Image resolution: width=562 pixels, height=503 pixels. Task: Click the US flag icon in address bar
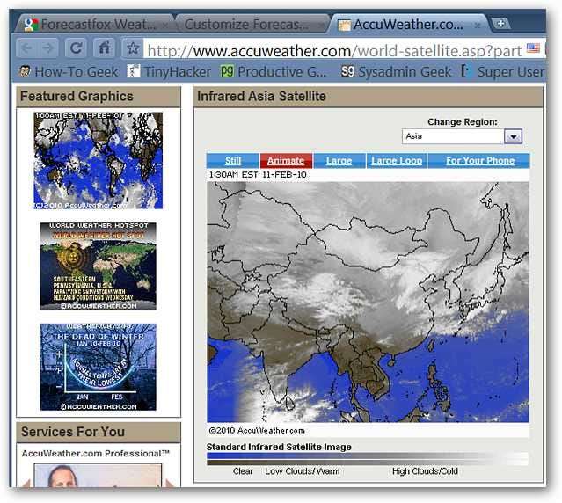coord(533,48)
